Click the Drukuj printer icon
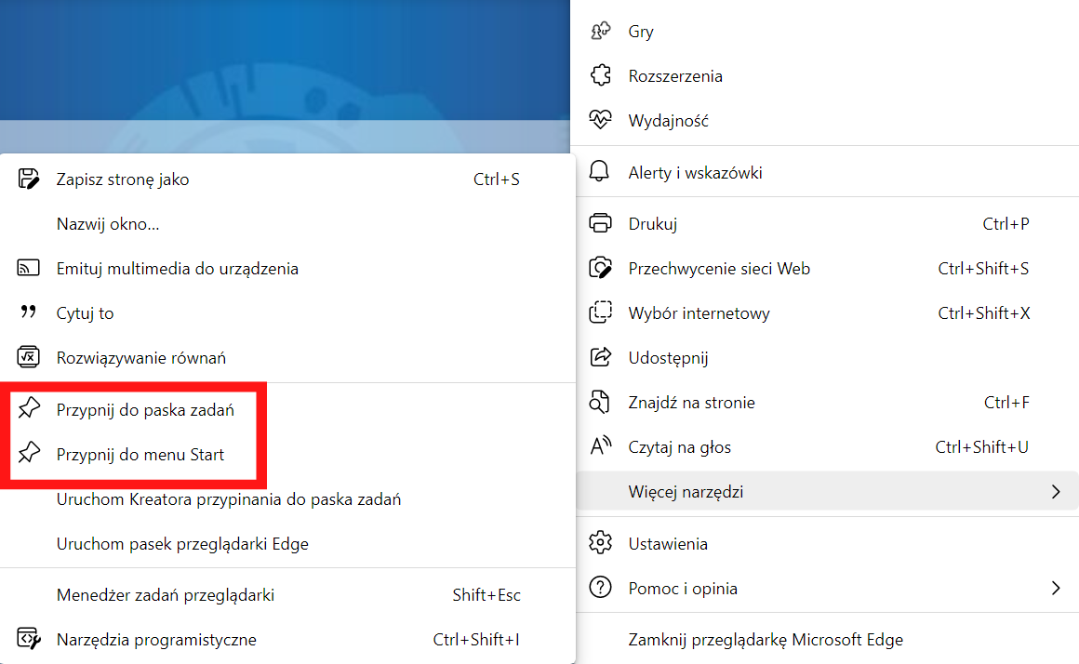 tap(600, 223)
